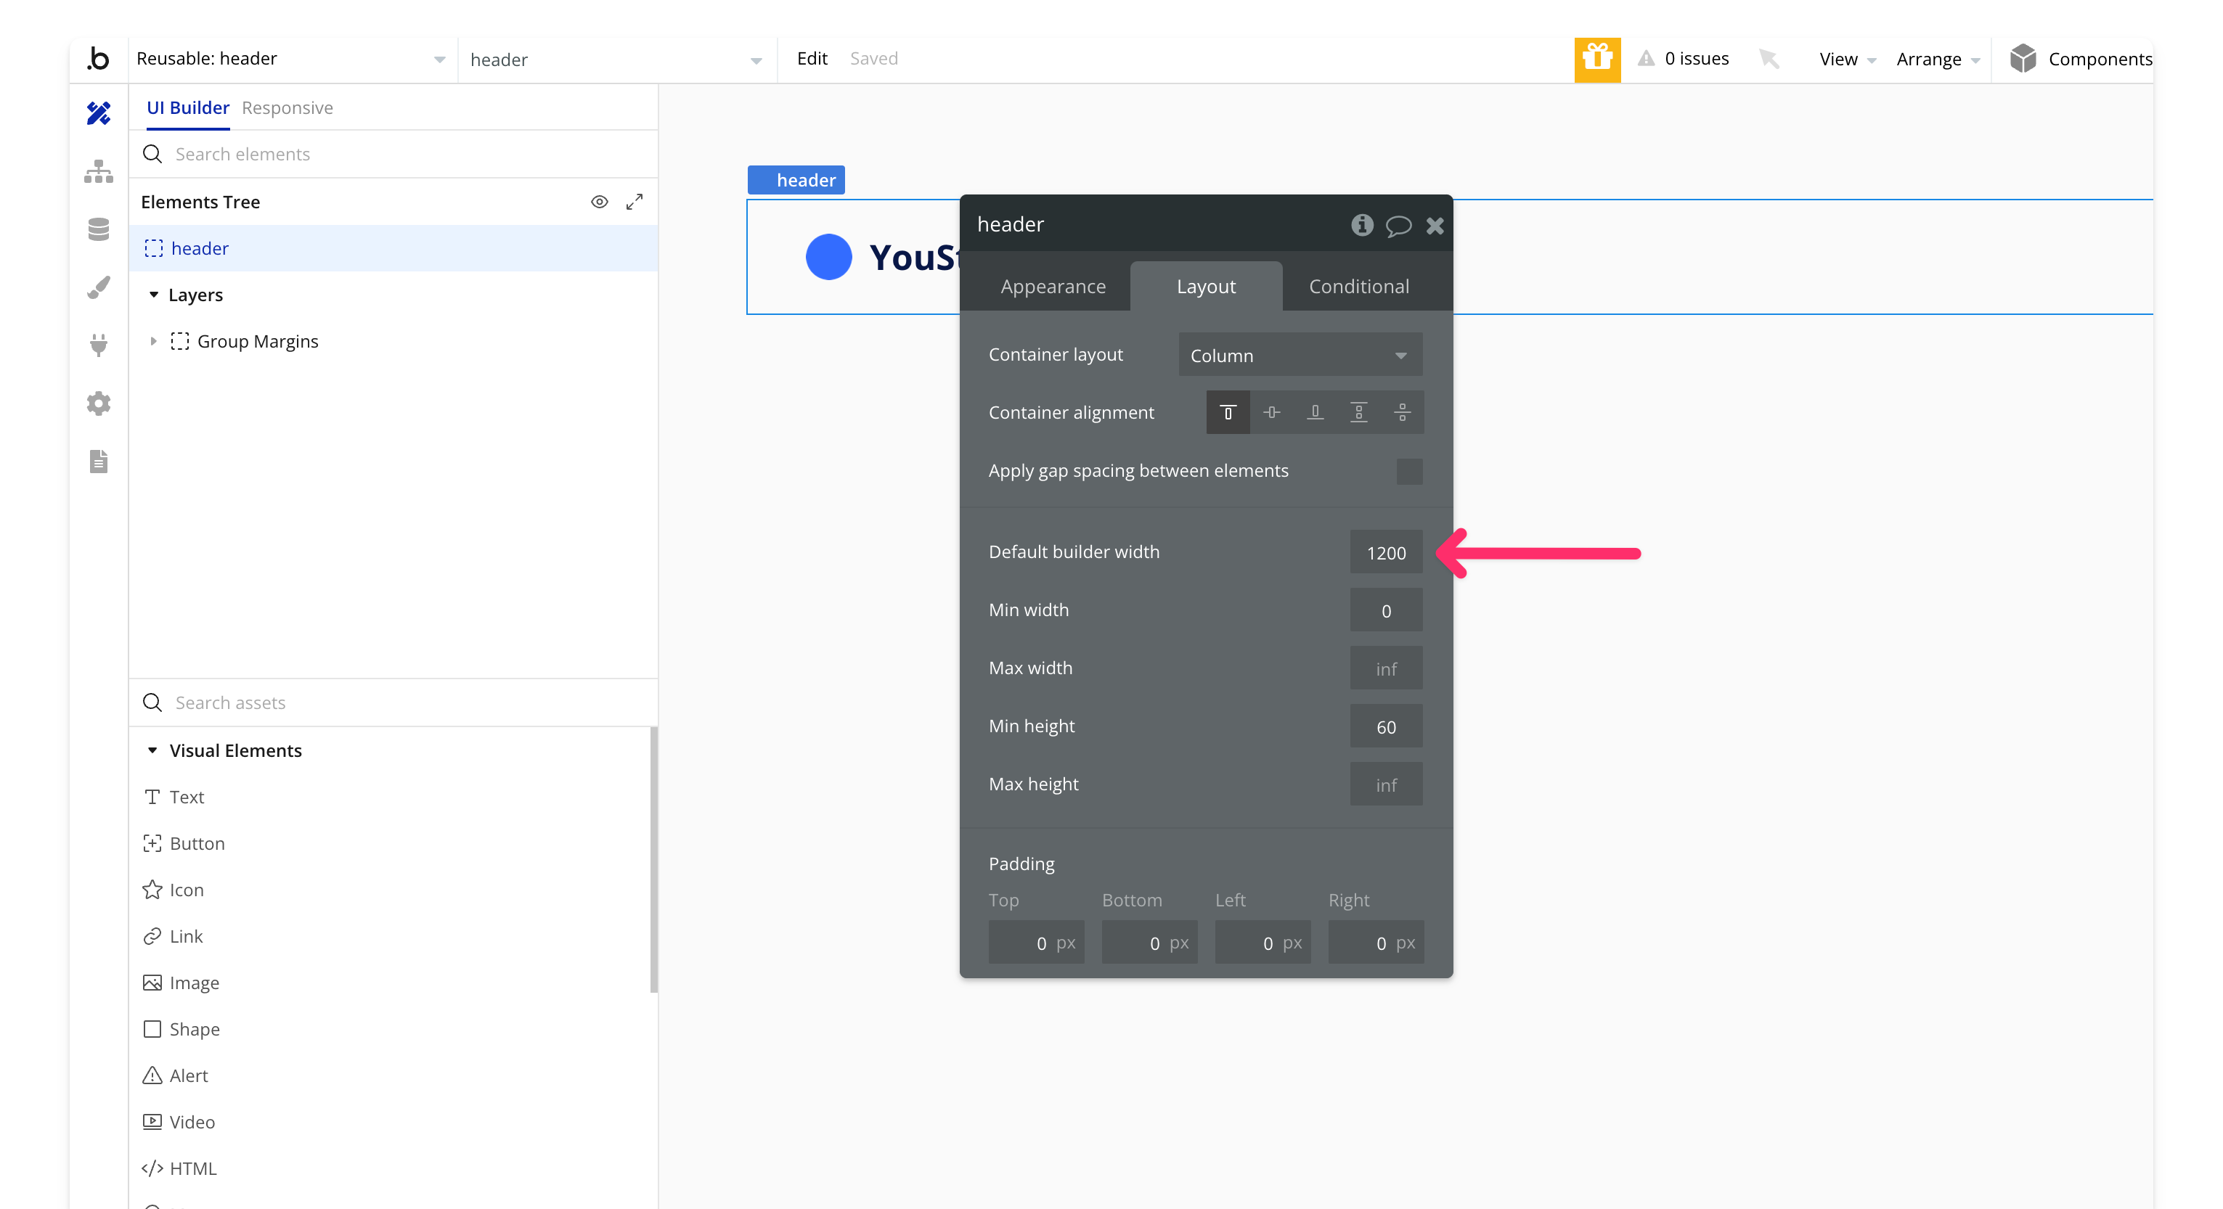Image resolution: width=2223 pixels, height=1209 pixels.
Task: Click the yellow gift icon
Action: [1596, 59]
